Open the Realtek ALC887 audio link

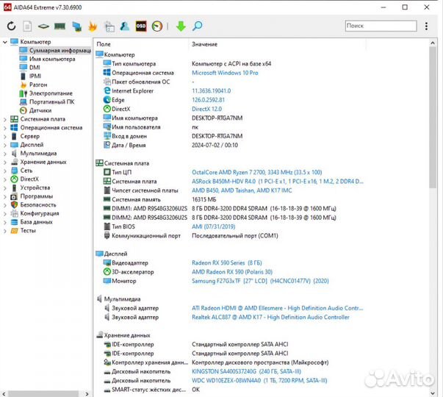pyautogui.click(x=270, y=317)
